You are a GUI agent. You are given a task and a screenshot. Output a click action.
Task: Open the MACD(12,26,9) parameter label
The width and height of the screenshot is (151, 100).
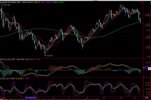[x=6, y=59]
